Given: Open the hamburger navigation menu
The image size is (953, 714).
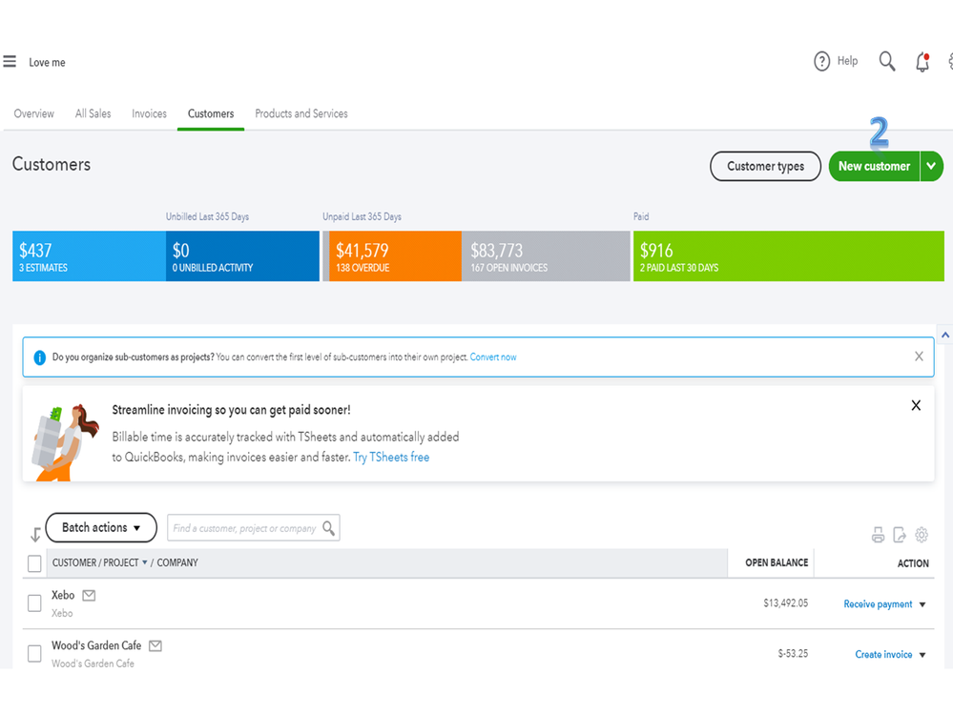Looking at the screenshot, I should click(10, 62).
